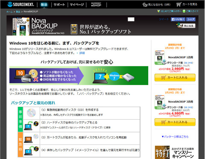205x159 pixels.
Task: Open the マイページ menu tab
Action: pos(77,5)
